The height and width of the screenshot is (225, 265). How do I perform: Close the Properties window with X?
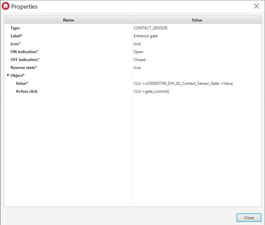(x=256, y=6)
